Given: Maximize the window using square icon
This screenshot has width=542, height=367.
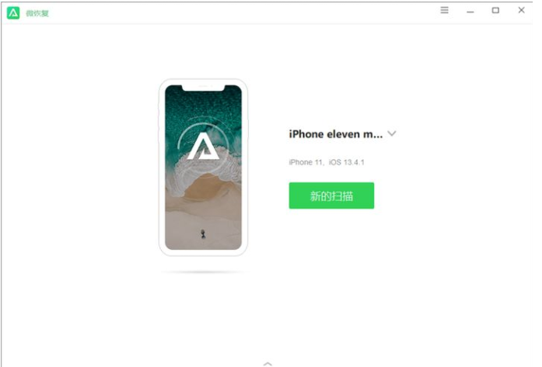Looking at the screenshot, I should pyautogui.click(x=495, y=10).
